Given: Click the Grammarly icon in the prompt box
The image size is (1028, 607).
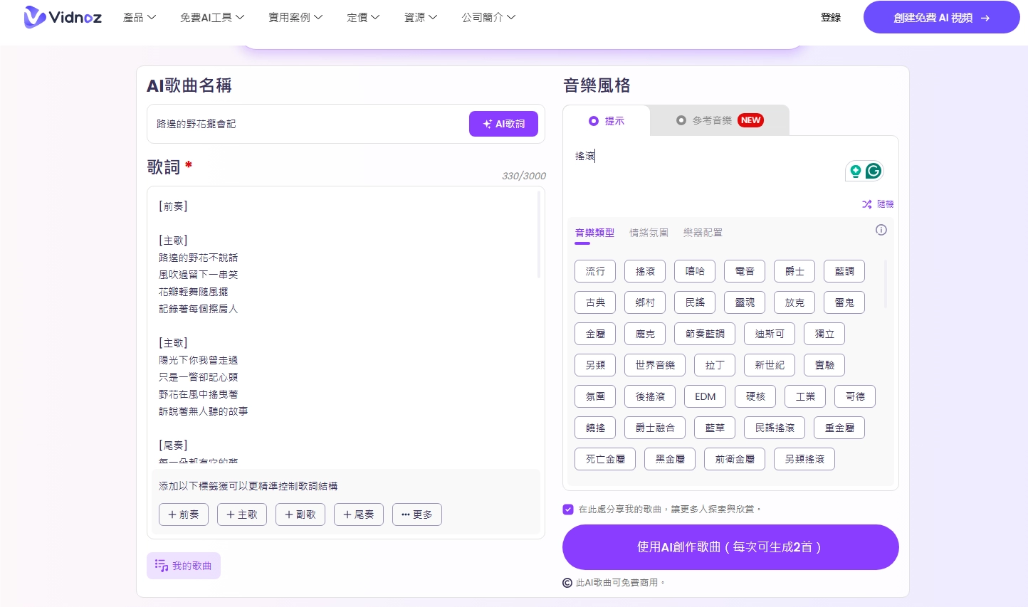Looking at the screenshot, I should pyautogui.click(x=874, y=171).
